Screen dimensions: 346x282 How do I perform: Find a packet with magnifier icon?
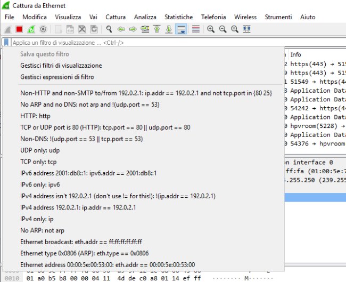pos(109,29)
